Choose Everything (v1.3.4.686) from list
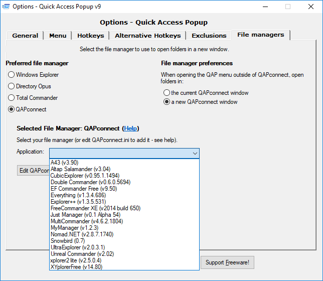323x281 pixels. [x=124, y=195]
